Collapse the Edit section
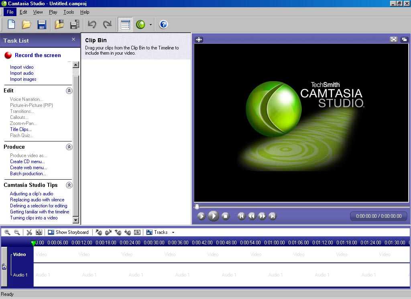The image size is (411, 299). click(x=69, y=90)
